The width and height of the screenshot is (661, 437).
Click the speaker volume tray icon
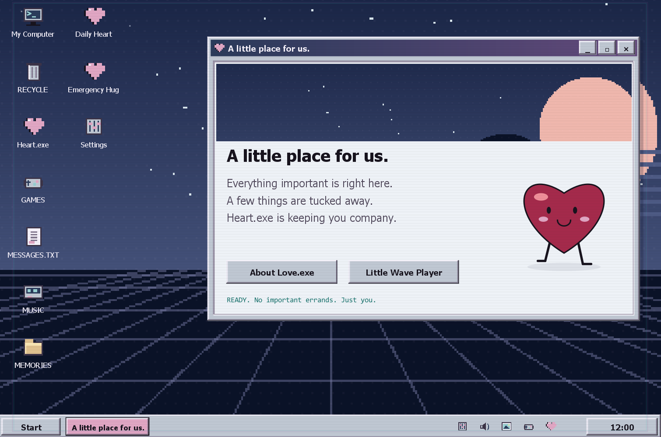click(485, 427)
